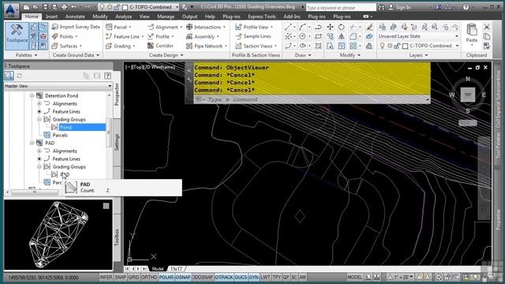Viewport: 505px width, 284px height.
Task: Open the Toolspace palette button
Action: (17, 35)
